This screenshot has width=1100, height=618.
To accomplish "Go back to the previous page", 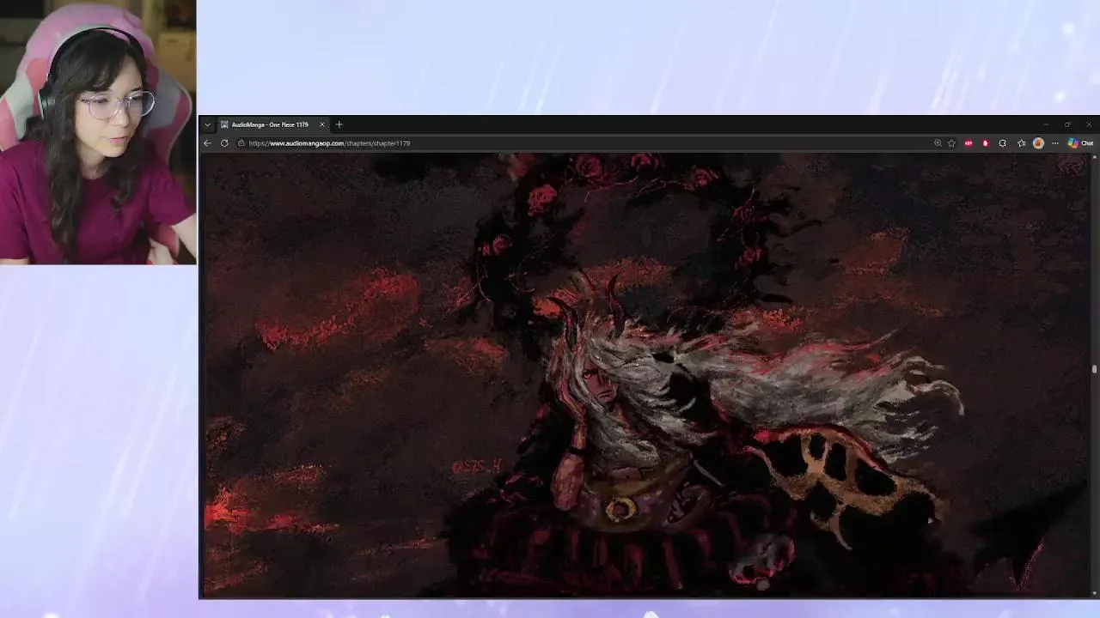I will 207,143.
